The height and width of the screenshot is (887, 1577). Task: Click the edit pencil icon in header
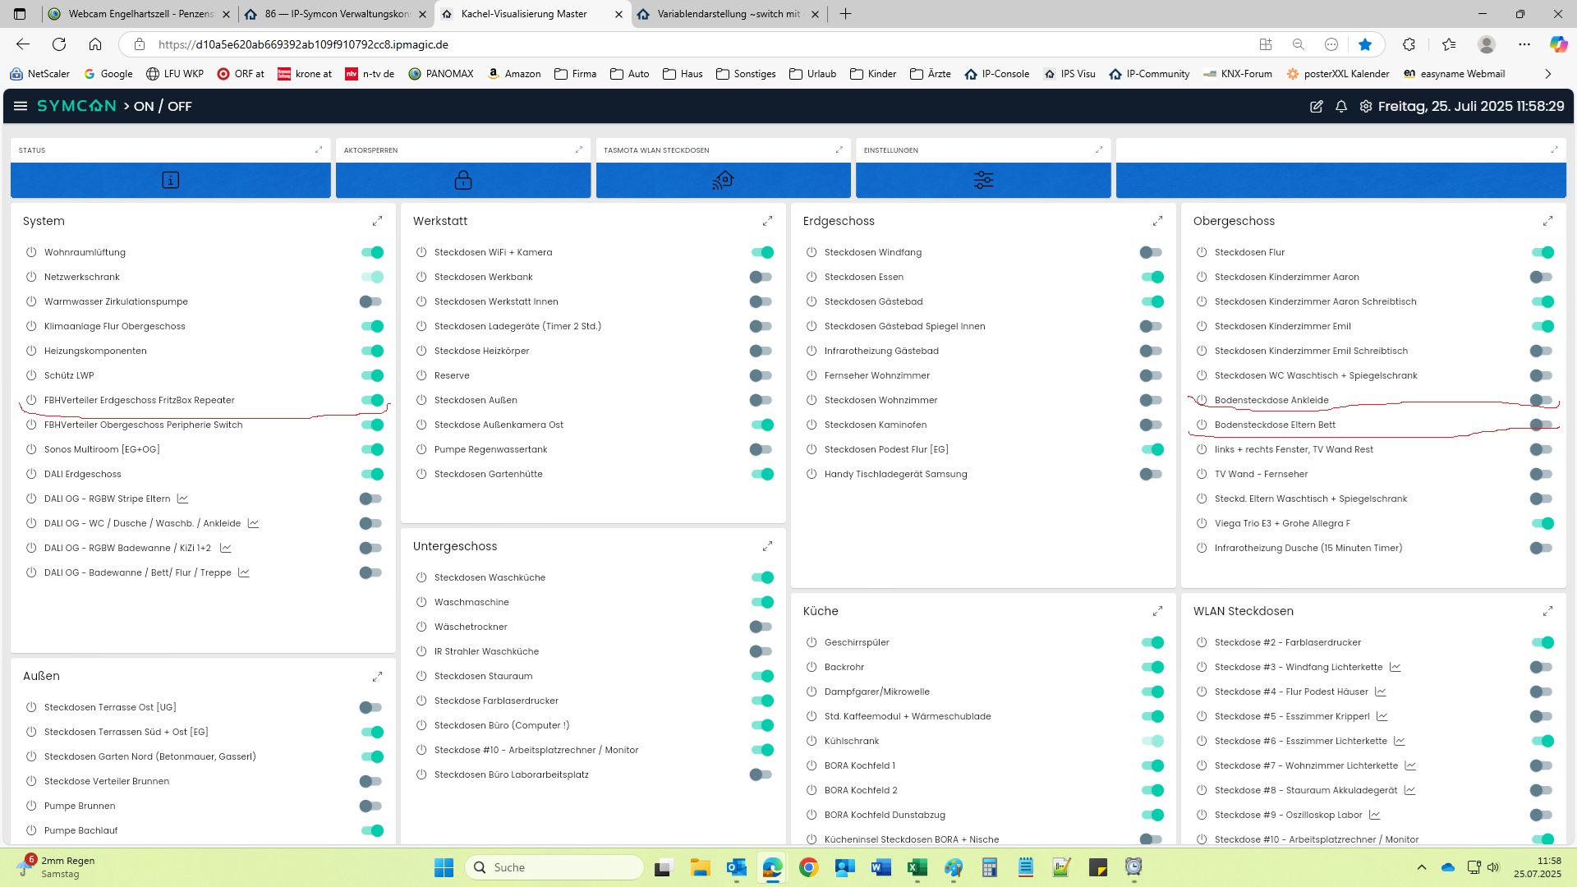1316,106
